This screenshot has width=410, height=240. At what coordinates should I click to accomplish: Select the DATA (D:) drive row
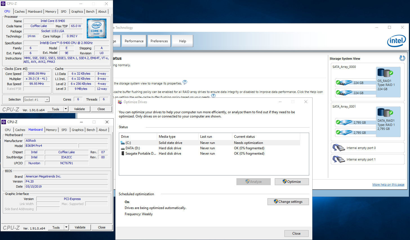(210, 148)
